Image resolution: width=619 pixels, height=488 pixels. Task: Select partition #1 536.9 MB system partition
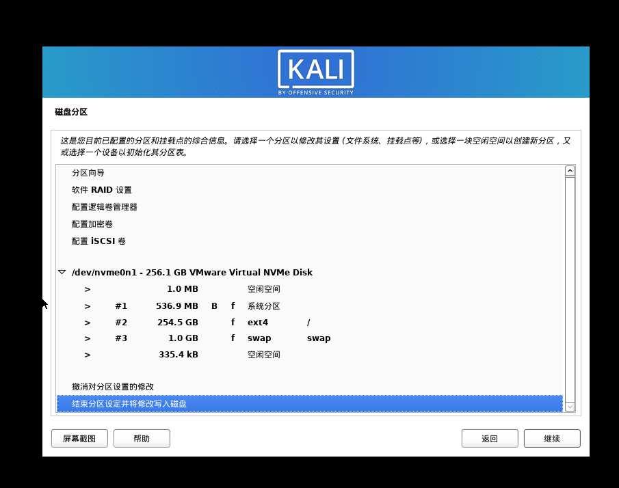click(x=205, y=306)
